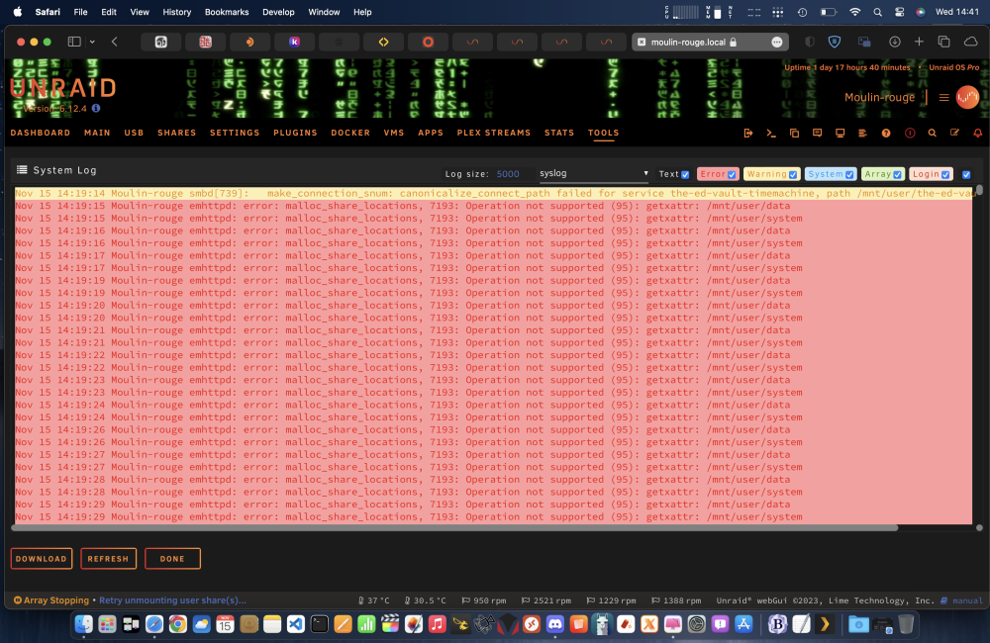The height and width of the screenshot is (643, 990).
Task: Open the PLUGINS tab
Action: (295, 133)
